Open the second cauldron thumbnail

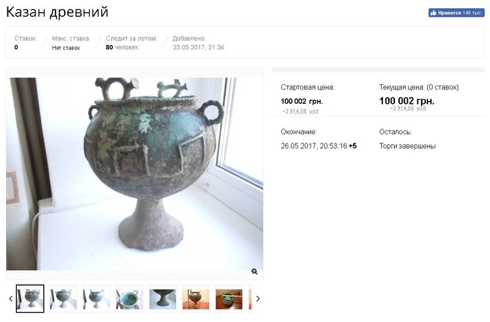pyautogui.click(x=63, y=298)
